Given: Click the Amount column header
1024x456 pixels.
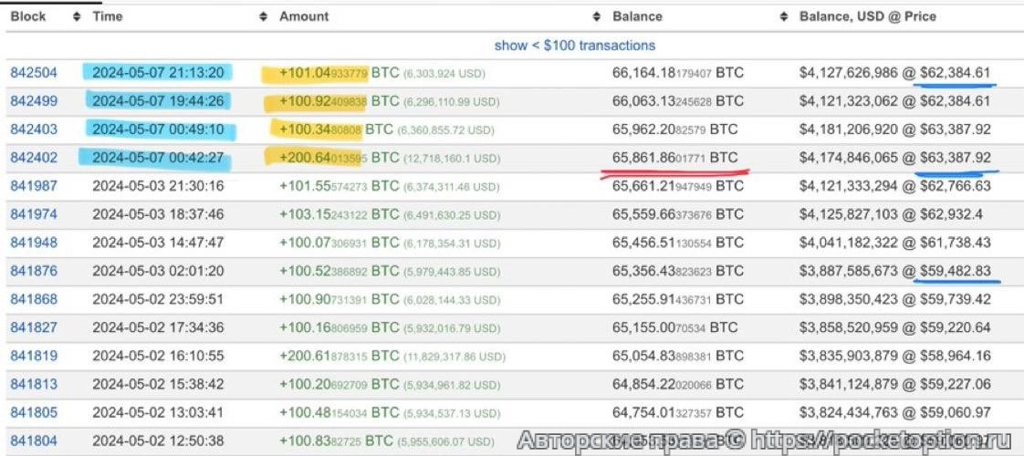Looking at the screenshot, I should tap(304, 17).
